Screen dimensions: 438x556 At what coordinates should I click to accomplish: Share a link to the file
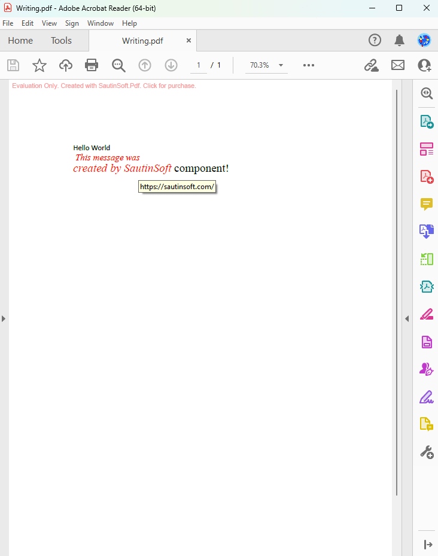(x=372, y=65)
